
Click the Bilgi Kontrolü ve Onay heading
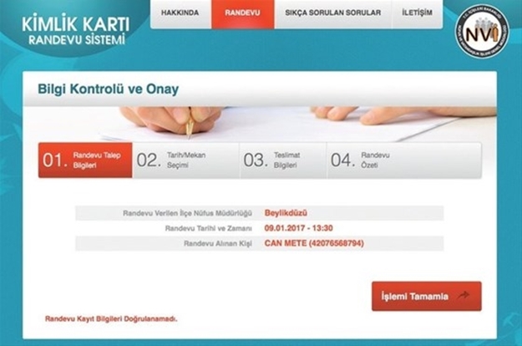(x=109, y=89)
